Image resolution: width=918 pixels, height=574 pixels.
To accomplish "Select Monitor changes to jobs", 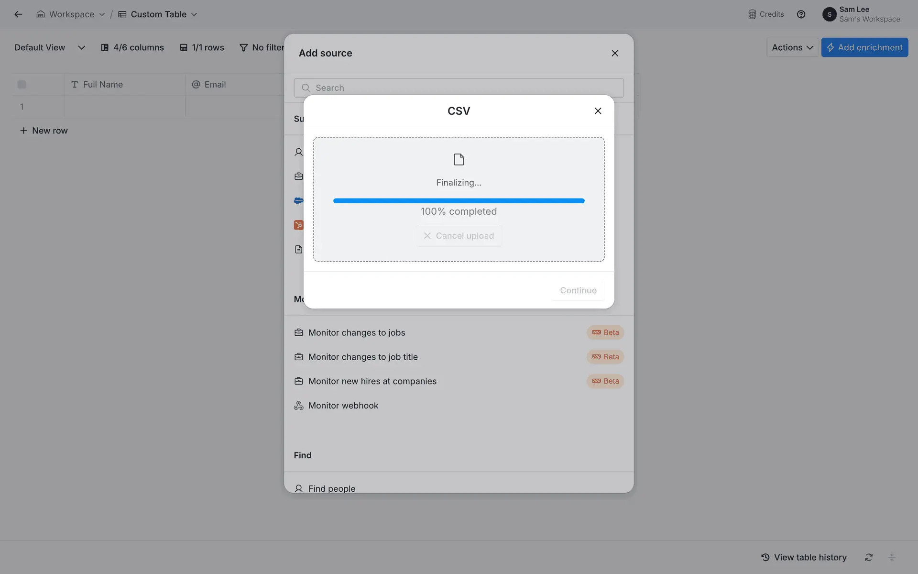I will (357, 332).
